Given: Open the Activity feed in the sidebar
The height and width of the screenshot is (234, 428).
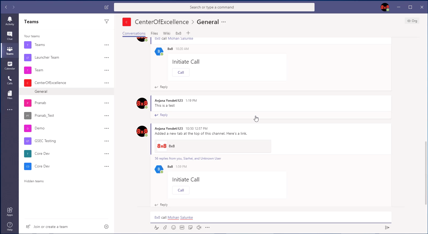Looking at the screenshot, I should point(10,21).
